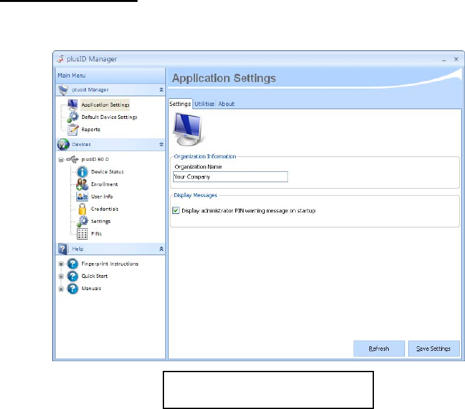The image size is (465, 409).
Task: Focus the Organization Name input field
Action: pos(231,177)
